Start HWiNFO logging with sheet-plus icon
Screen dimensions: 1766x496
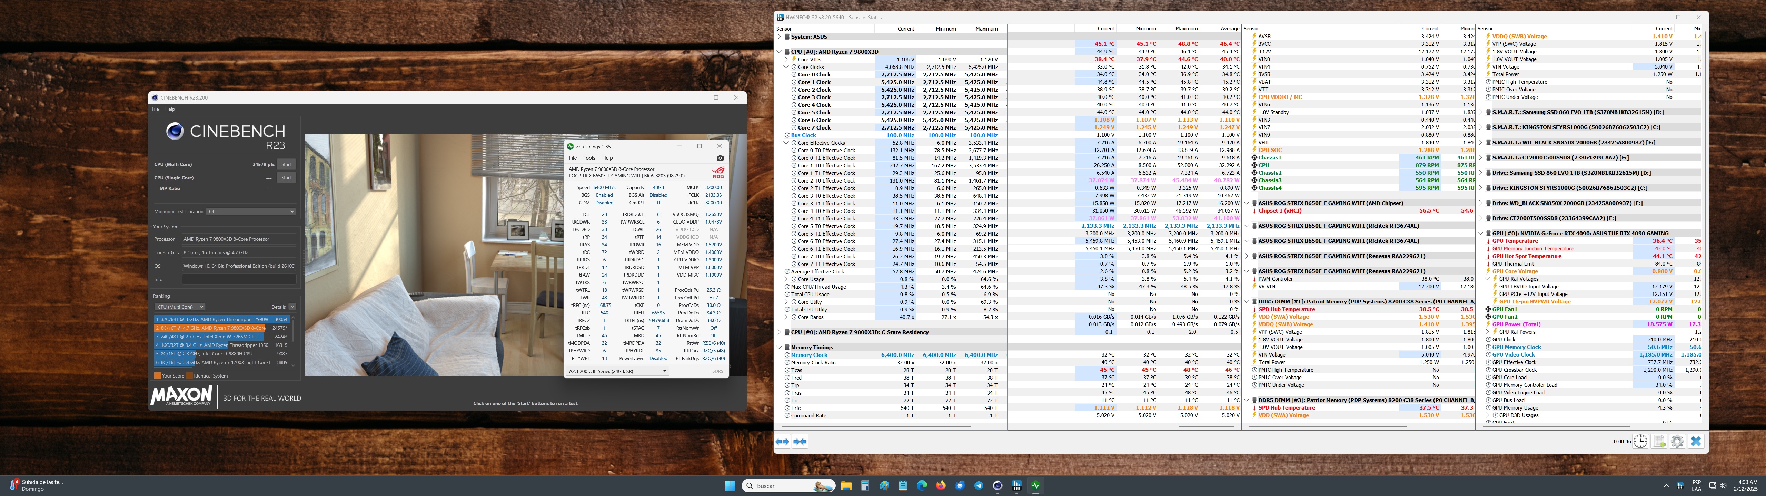(1660, 441)
